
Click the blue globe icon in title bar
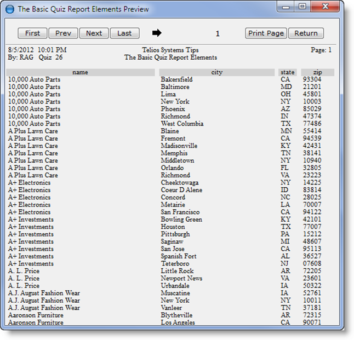pyautogui.click(x=9, y=9)
